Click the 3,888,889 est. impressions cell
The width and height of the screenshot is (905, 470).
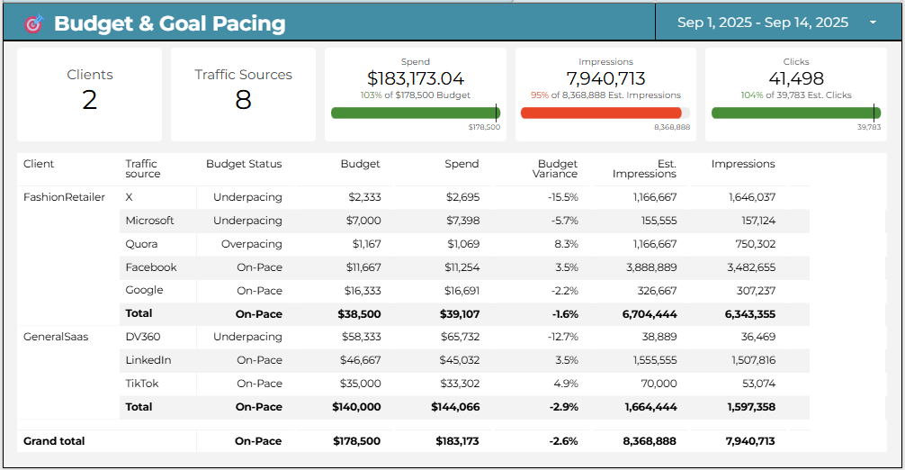point(651,267)
